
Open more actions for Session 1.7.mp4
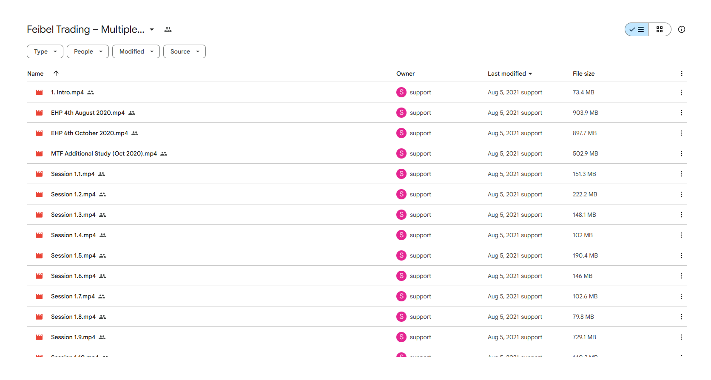pyautogui.click(x=682, y=296)
